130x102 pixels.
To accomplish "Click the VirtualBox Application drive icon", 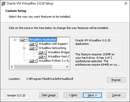I will (23, 40).
